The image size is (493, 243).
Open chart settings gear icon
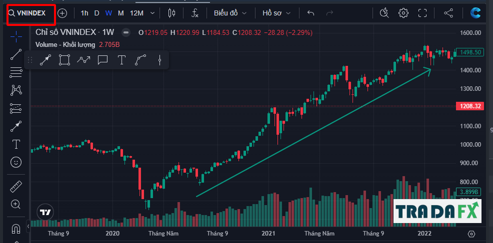tap(403, 13)
